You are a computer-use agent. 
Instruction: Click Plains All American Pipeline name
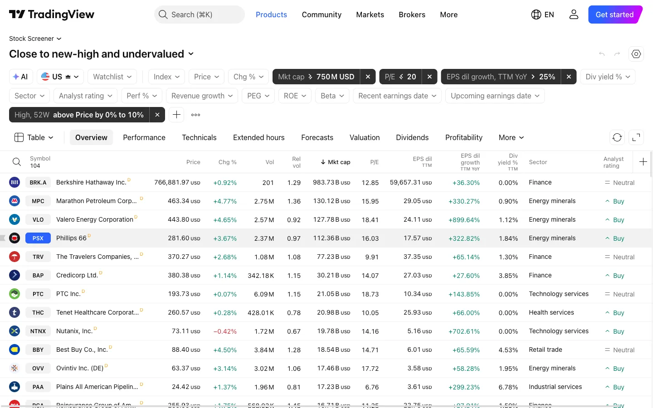click(97, 387)
